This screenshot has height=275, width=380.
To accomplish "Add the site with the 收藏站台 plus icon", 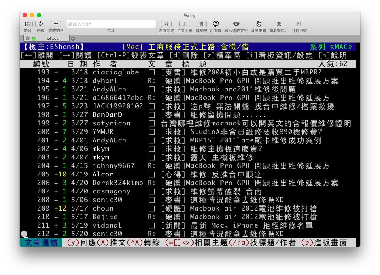I will tap(56, 24).
